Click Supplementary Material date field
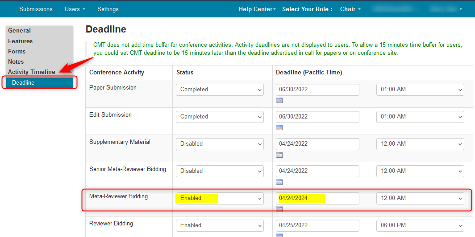Screen dimensions: 475x237 point(317,144)
